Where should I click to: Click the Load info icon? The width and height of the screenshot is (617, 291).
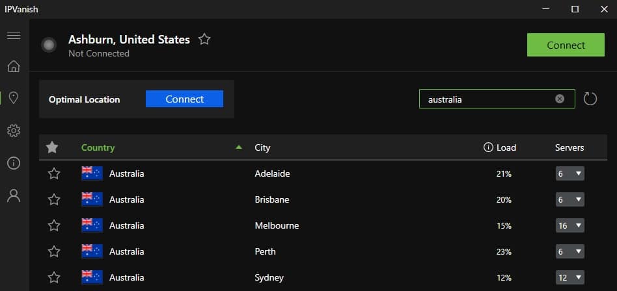[x=488, y=147]
